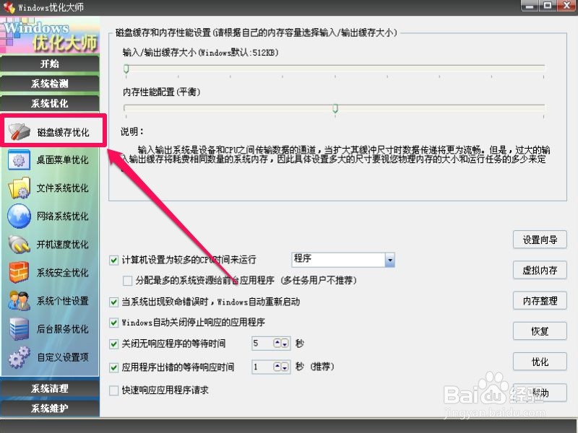Click the 恢复 button
578x433 pixels.
pos(540,331)
